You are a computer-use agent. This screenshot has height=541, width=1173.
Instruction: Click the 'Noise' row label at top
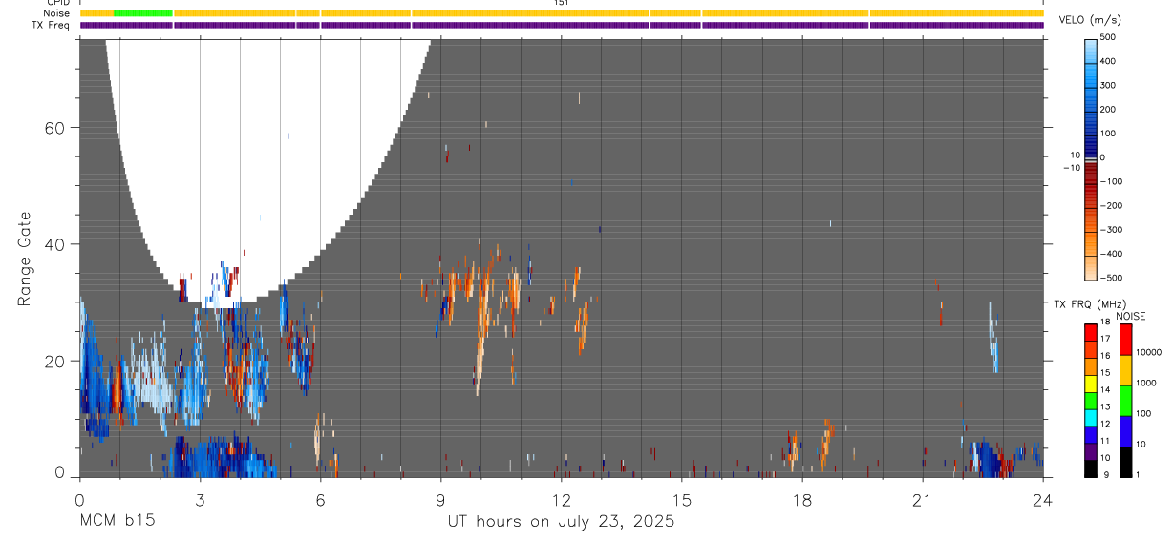point(57,13)
